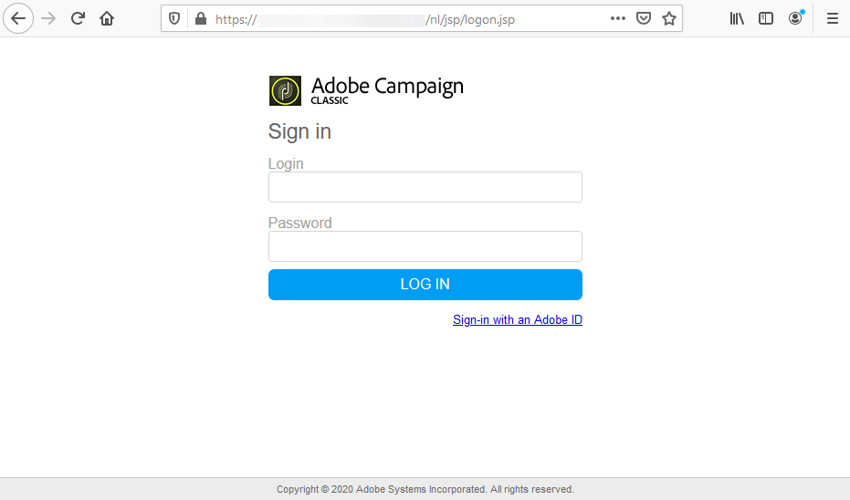The image size is (850, 500).
Task: Click the Password field label
Action: pyautogui.click(x=299, y=223)
